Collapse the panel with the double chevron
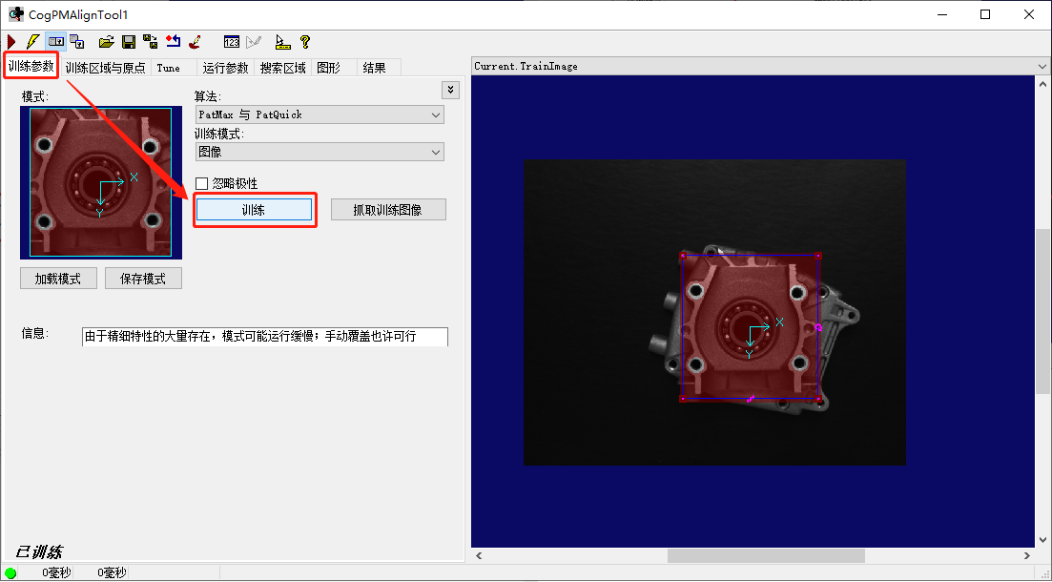The image size is (1052, 582). coord(449,89)
